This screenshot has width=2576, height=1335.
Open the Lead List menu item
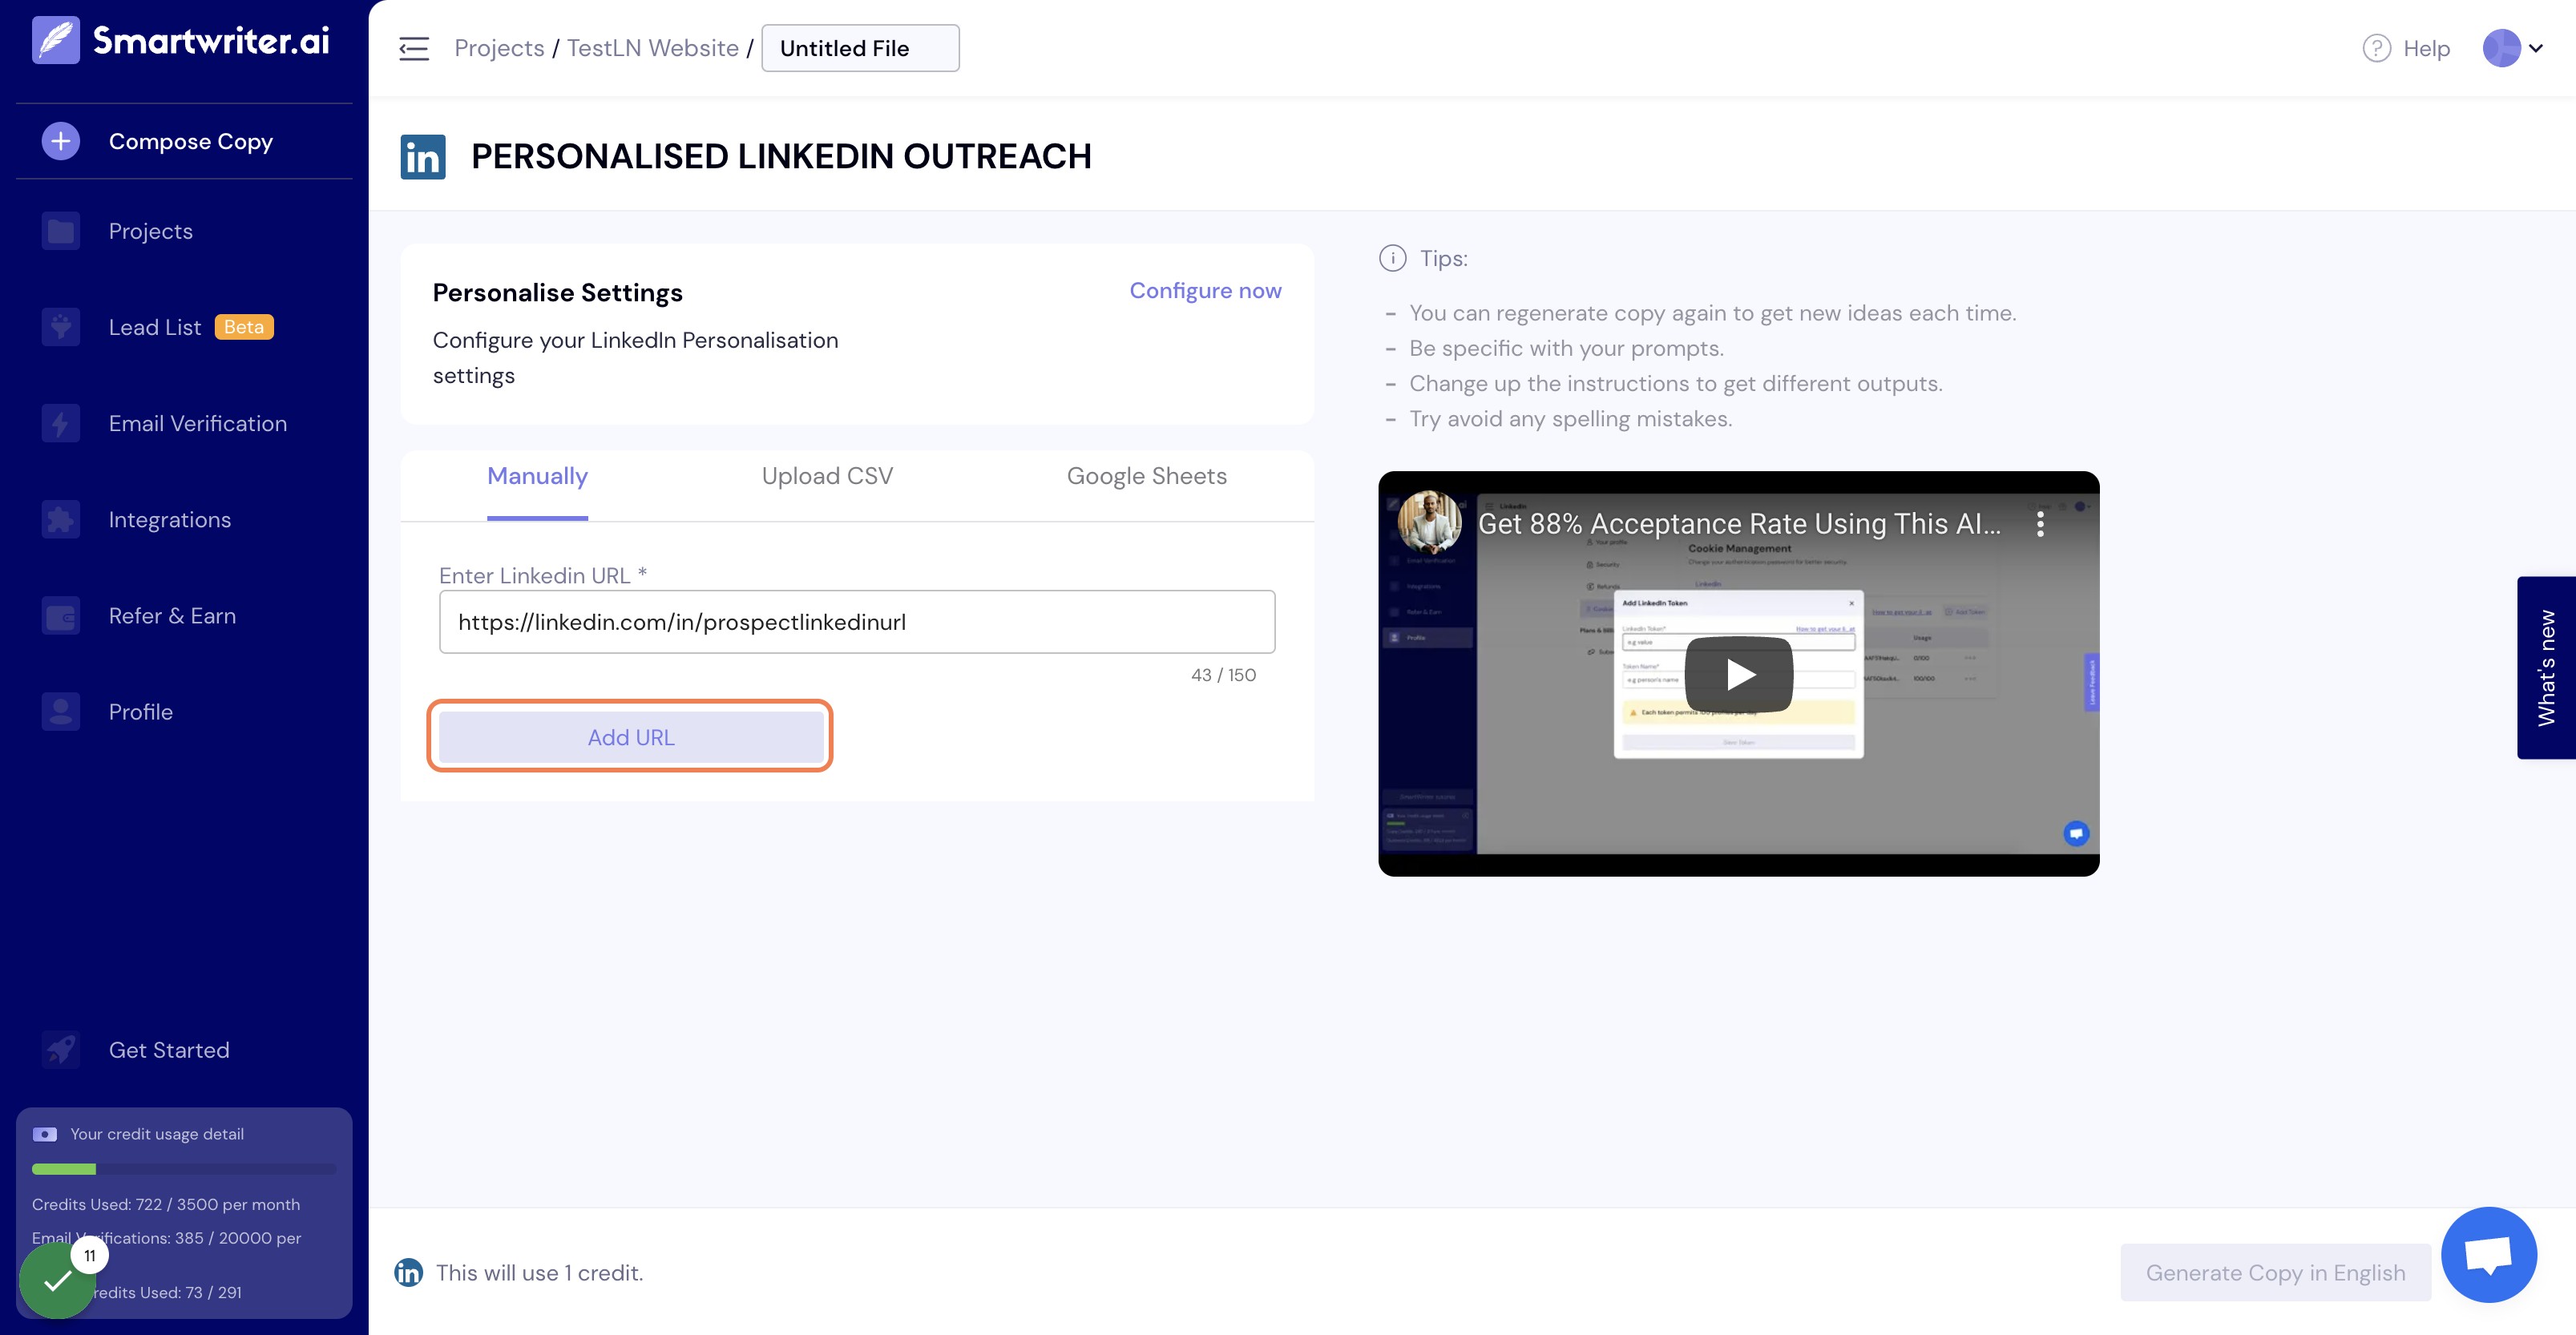tap(154, 327)
